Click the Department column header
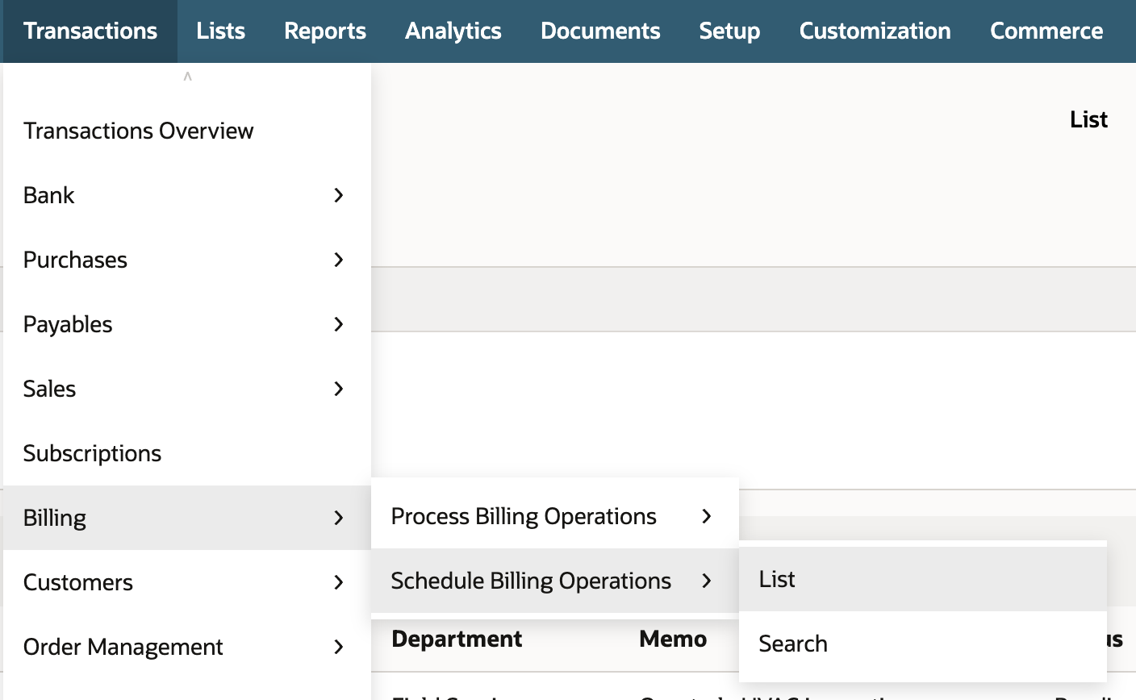Screen dimensions: 1136x700 (x=457, y=639)
